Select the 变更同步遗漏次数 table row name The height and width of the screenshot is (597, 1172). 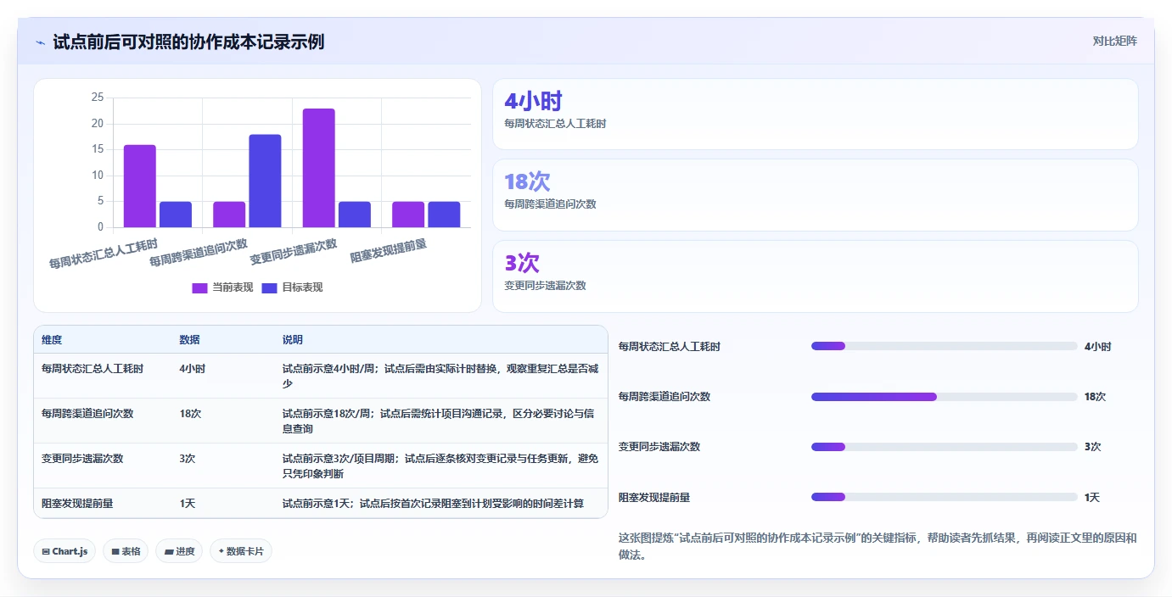point(82,459)
